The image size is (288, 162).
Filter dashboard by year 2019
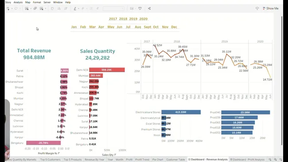click(133, 19)
